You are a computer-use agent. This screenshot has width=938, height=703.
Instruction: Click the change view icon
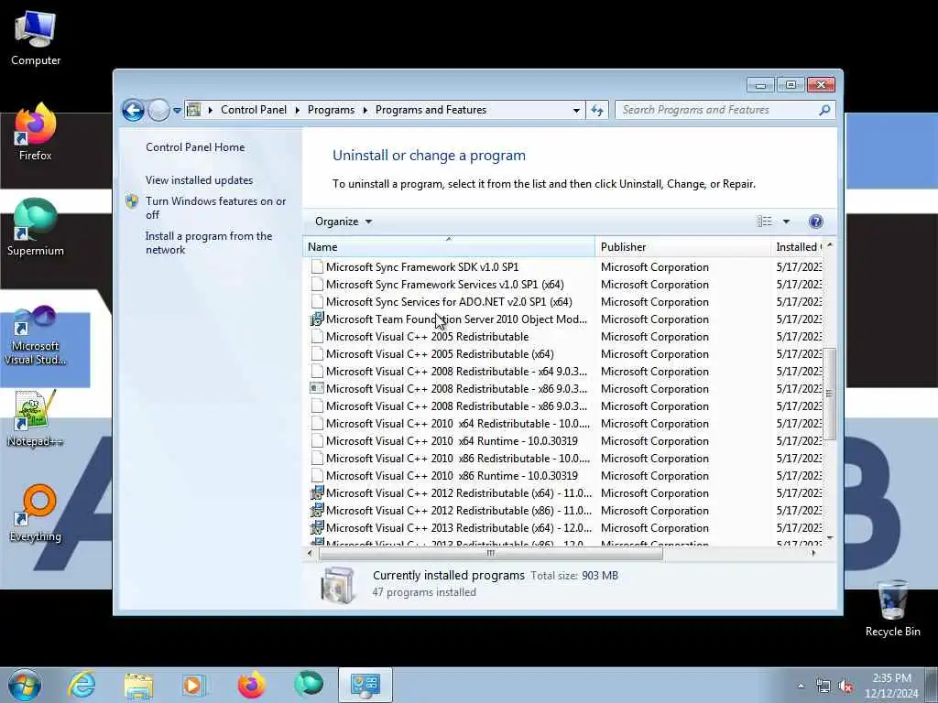(x=765, y=222)
